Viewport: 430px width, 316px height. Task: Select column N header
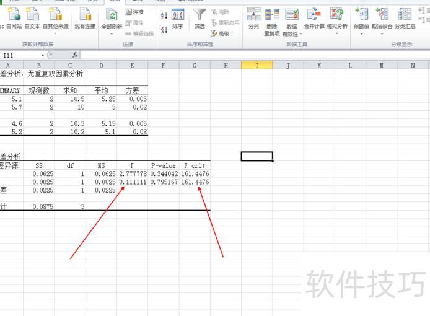[413, 65]
